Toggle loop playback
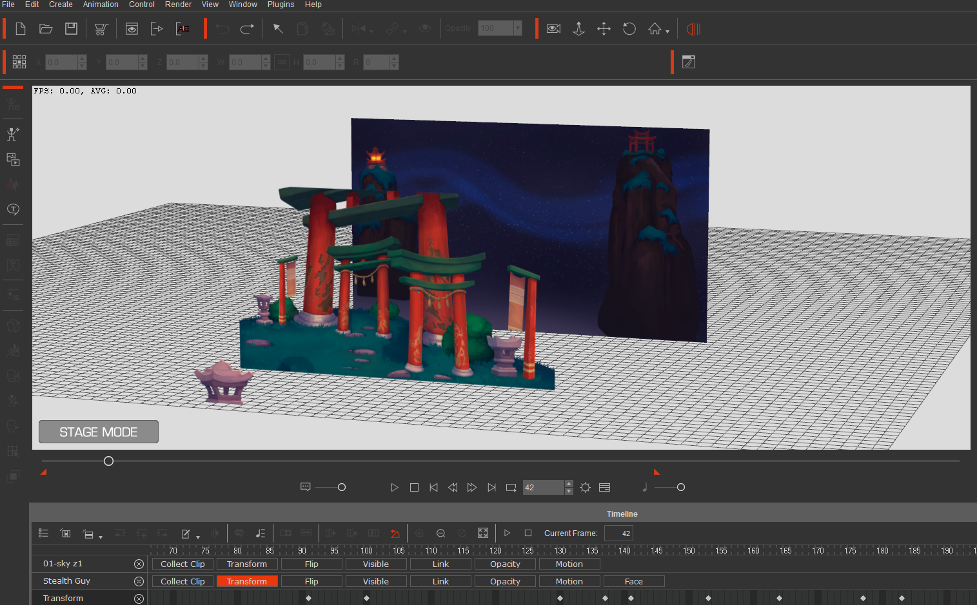Viewport: 977px width, 605px height. click(511, 488)
